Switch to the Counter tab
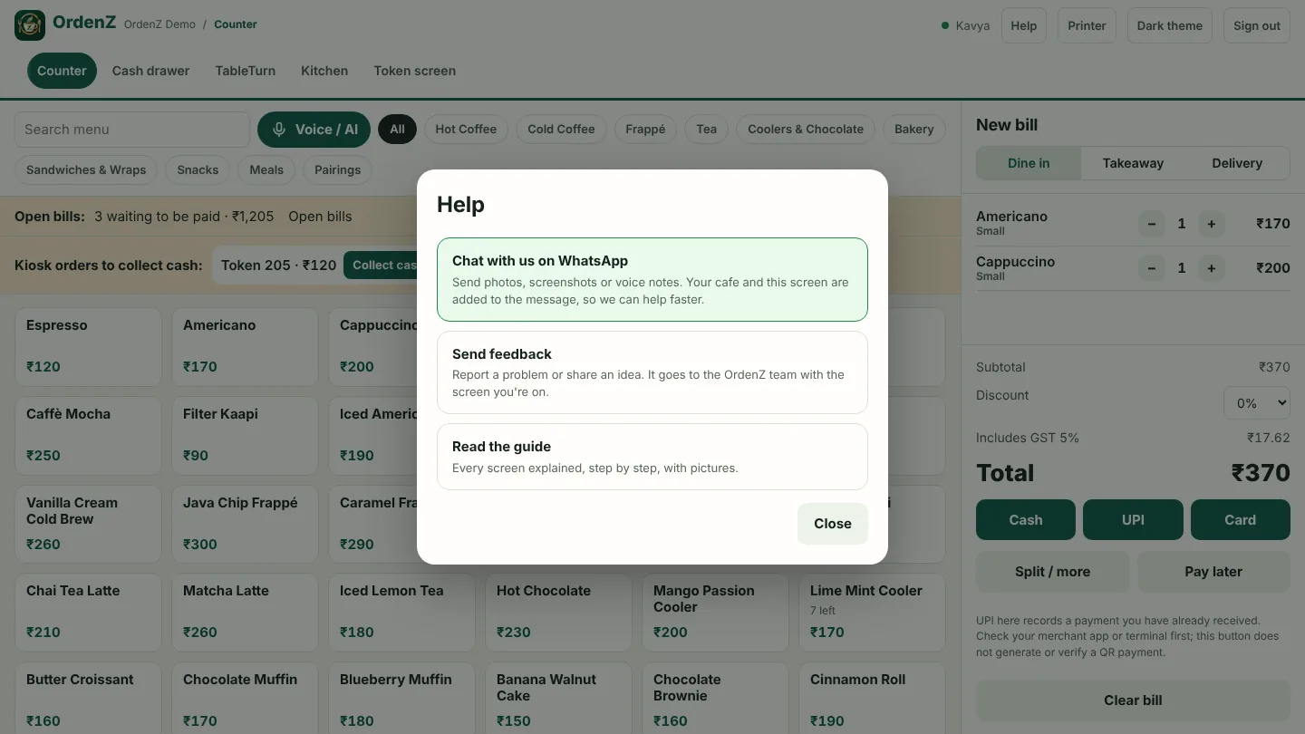The image size is (1305, 734). tap(62, 71)
